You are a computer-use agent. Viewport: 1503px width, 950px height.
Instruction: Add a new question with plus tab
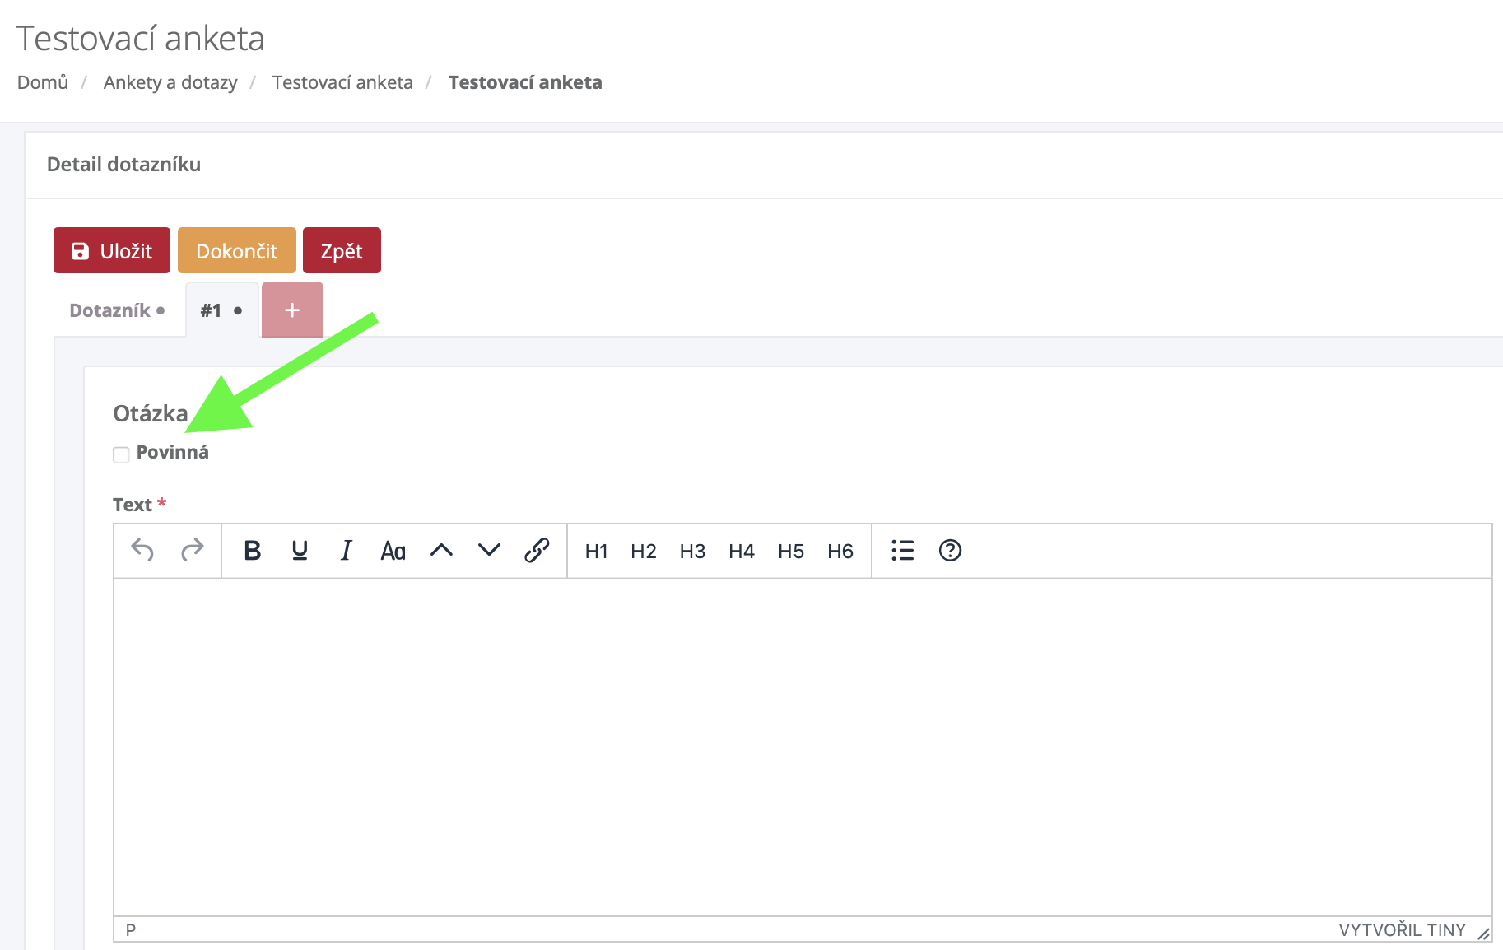click(x=292, y=310)
